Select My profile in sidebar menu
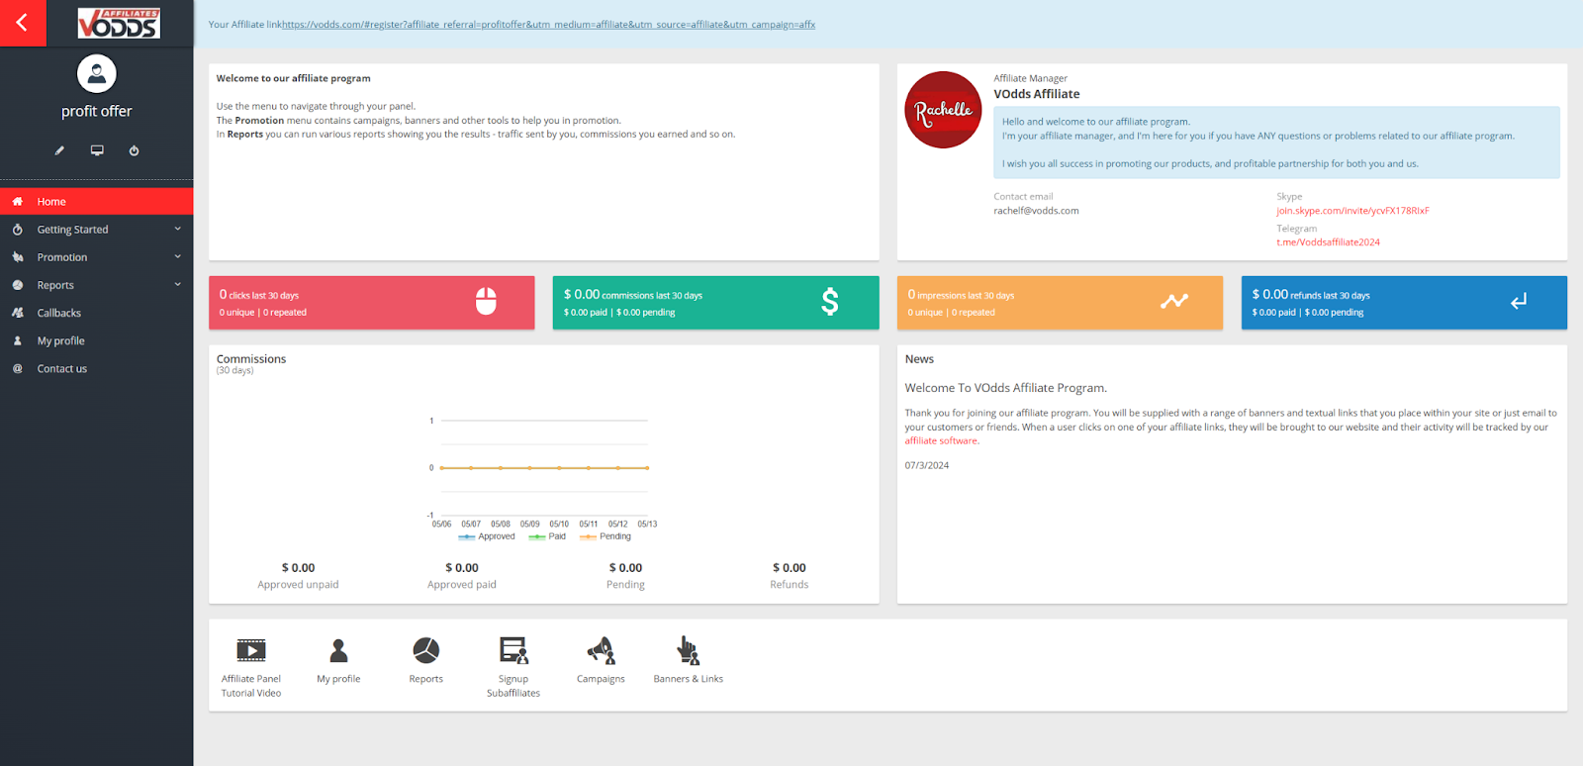 pos(97,340)
